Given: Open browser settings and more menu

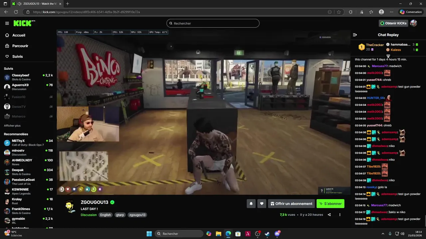Looking at the screenshot, I should click(x=391, y=12).
